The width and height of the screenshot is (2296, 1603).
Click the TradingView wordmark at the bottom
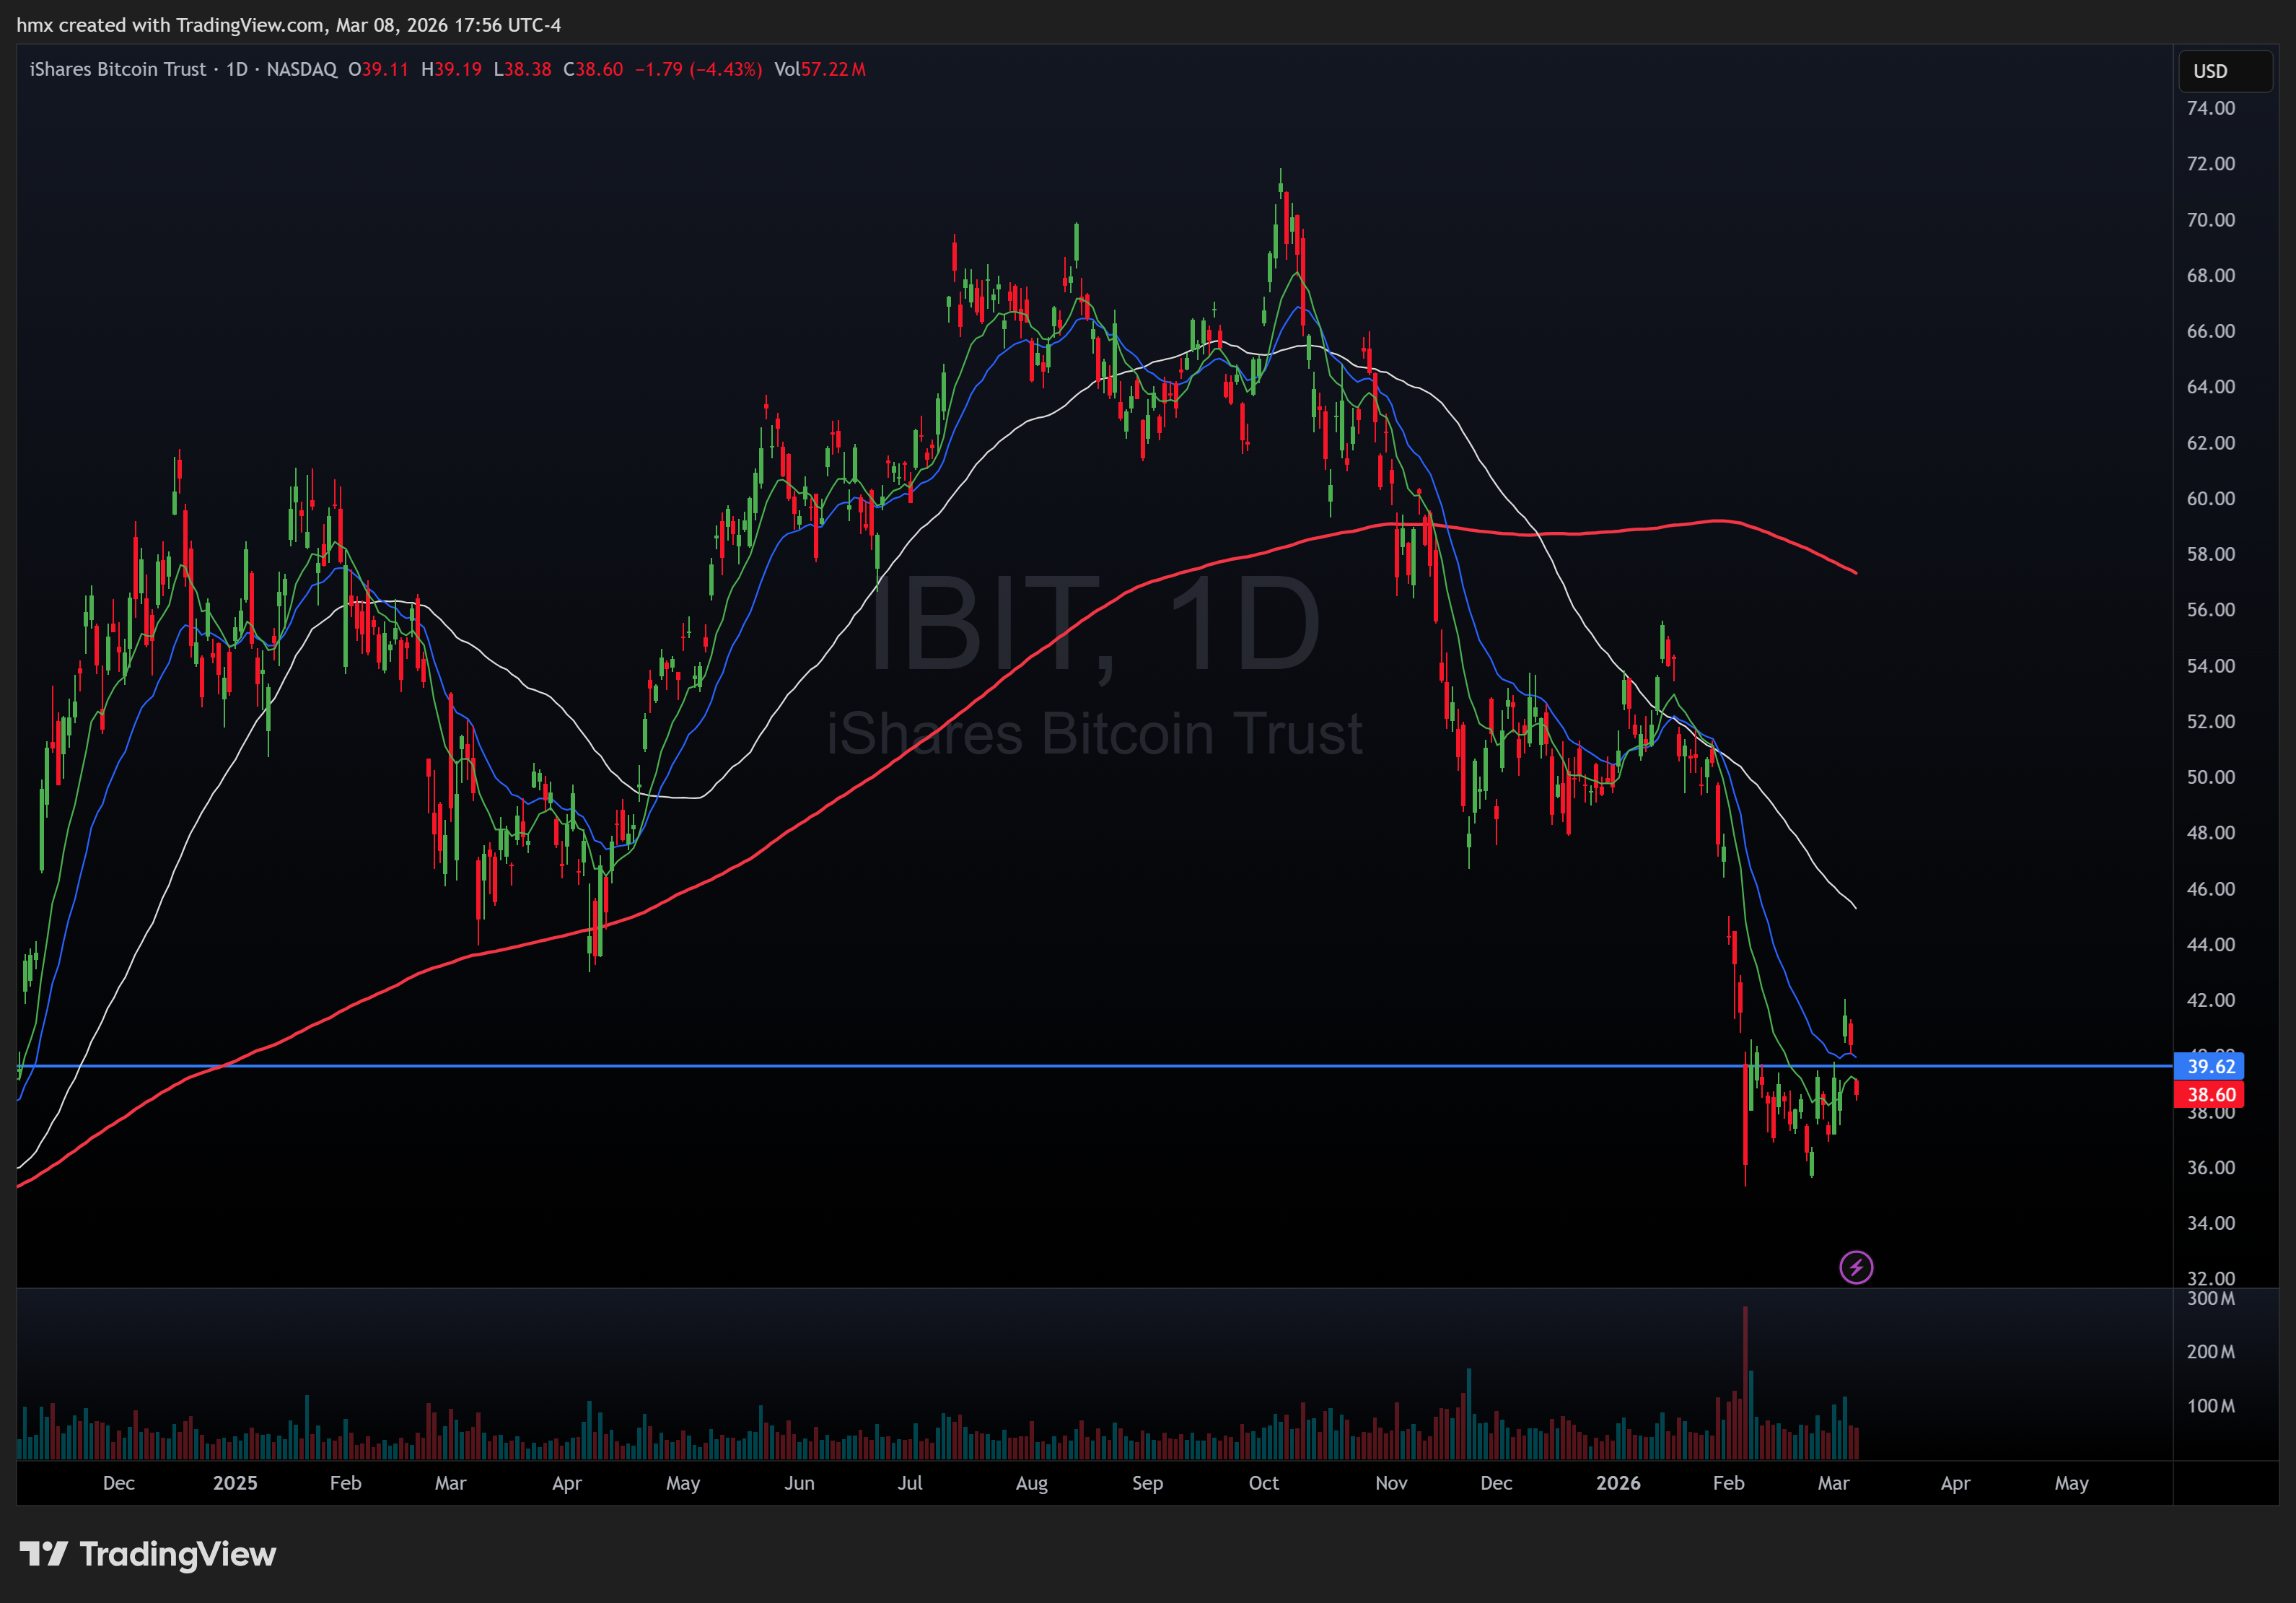pos(177,1553)
